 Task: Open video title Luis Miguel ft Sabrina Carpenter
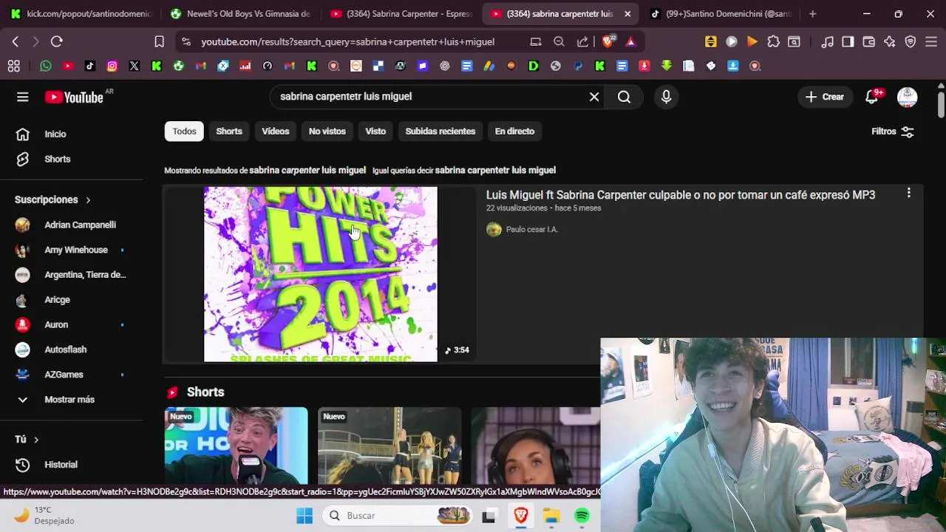tap(681, 195)
